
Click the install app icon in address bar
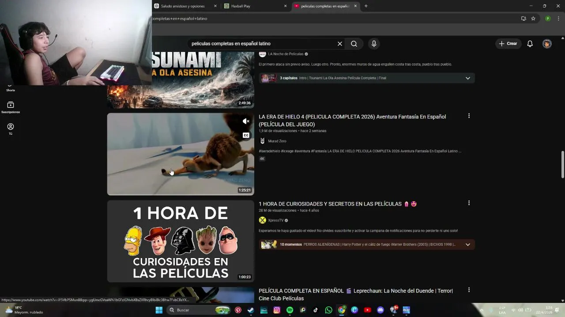click(x=524, y=18)
